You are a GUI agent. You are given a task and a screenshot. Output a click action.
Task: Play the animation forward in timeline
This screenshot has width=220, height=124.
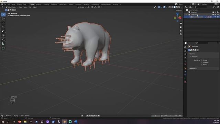click(x=94, y=116)
